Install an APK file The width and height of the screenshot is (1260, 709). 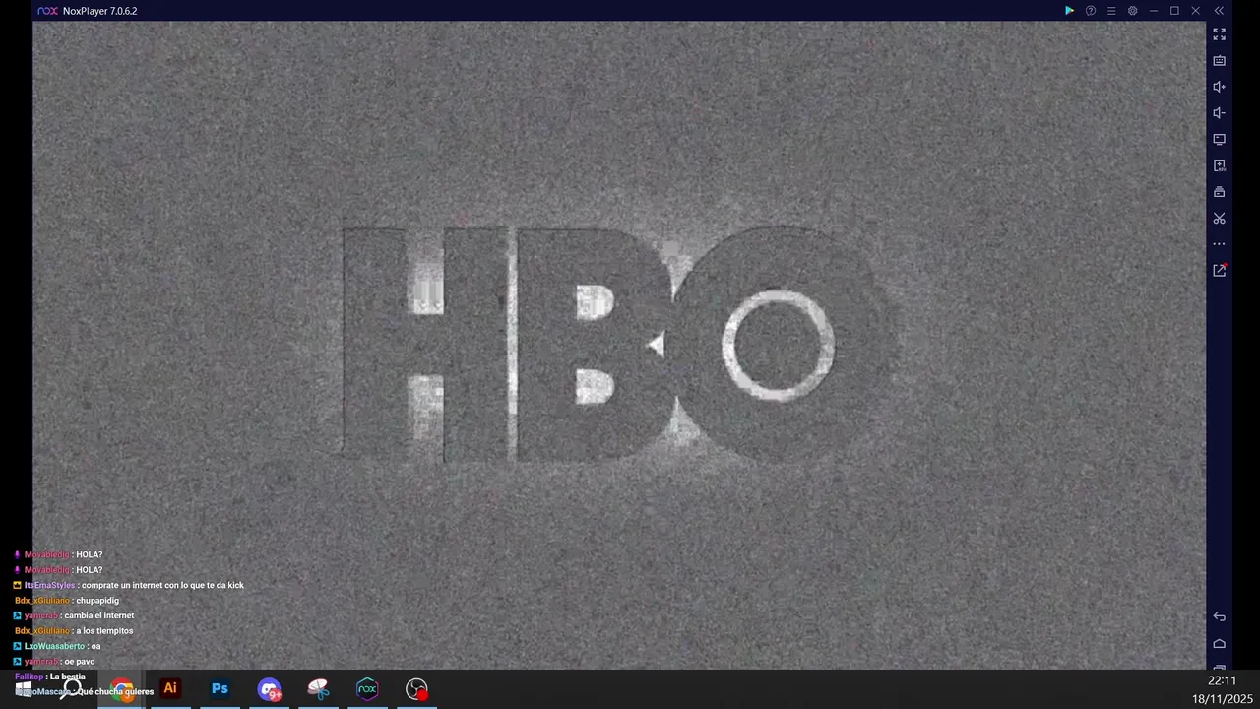[1219, 165]
